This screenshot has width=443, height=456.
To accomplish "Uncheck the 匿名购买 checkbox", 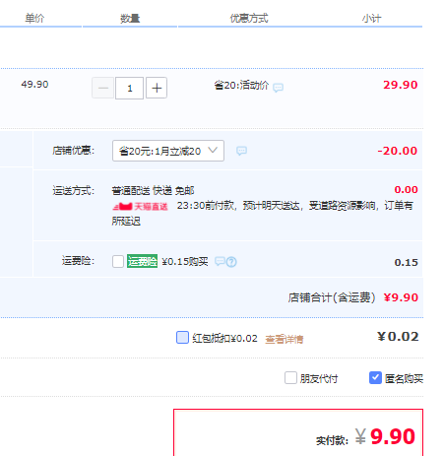I will click(375, 378).
